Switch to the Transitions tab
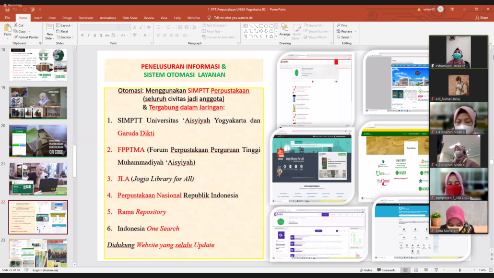Image resolution: width=494 pixels, height=278 pixels. pos(86,18)
